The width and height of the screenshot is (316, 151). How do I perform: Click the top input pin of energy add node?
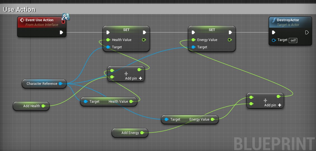(251, 97)
